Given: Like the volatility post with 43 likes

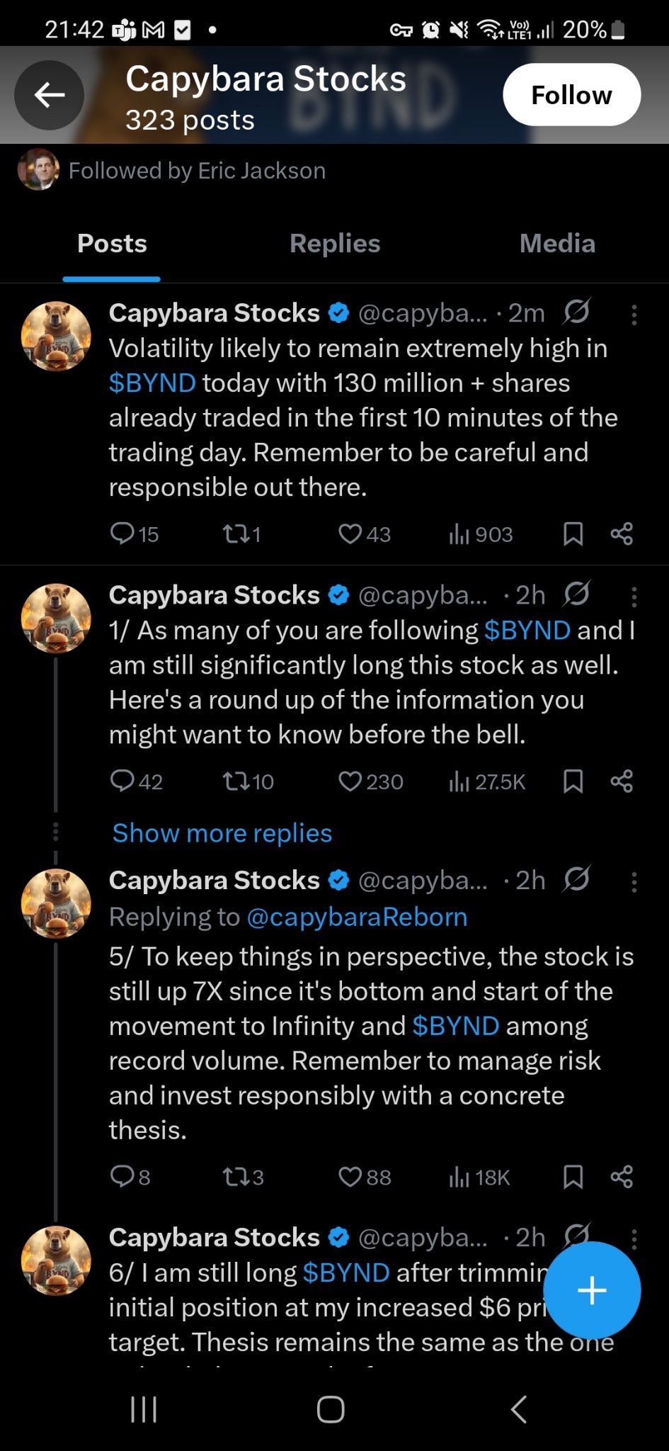Looking at the screenshot, I should [x=364, y=534].
